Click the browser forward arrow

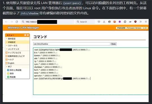pos(12,22)
